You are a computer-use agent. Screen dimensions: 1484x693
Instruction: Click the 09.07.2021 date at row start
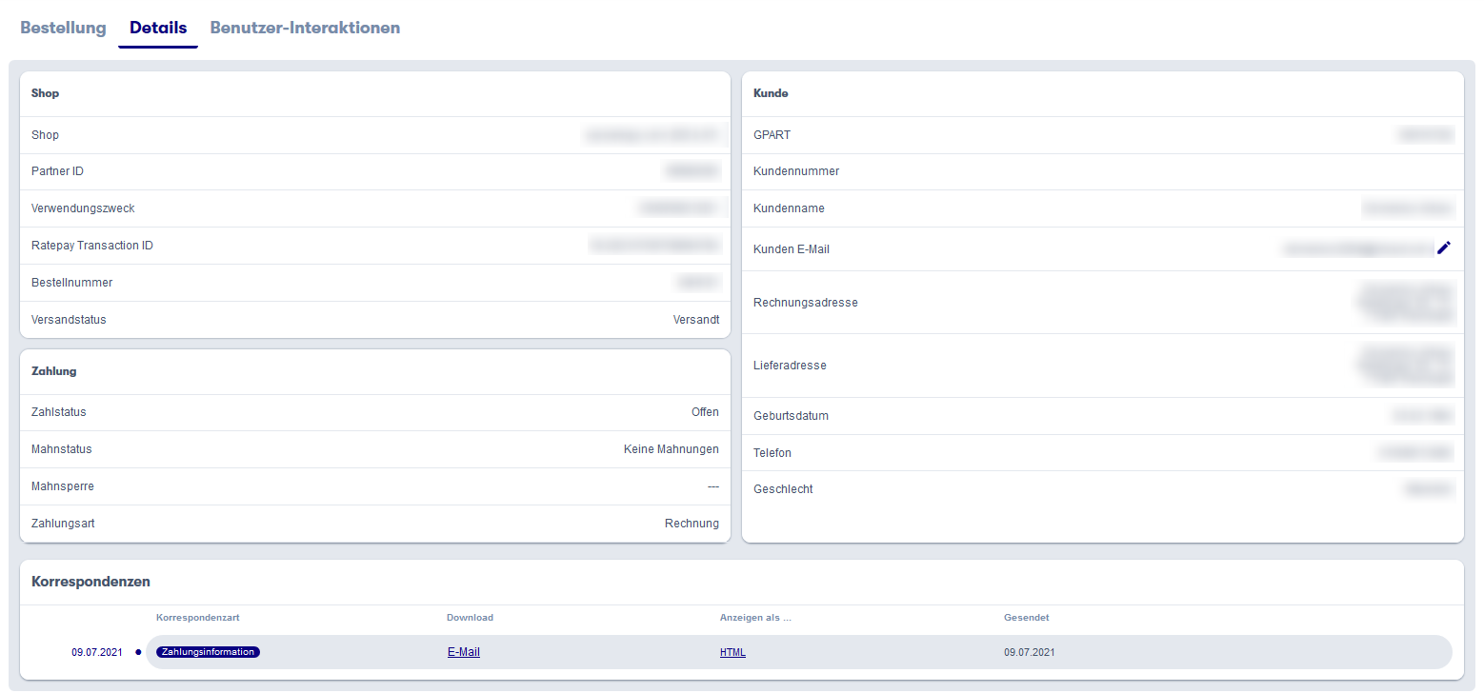point(96,652)
